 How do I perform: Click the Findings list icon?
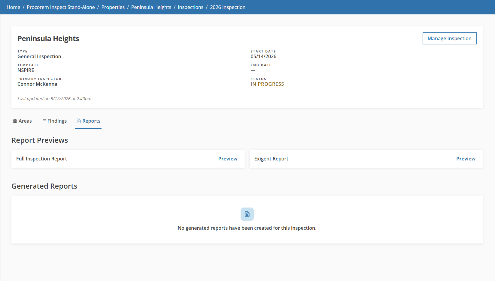click(44, 121)
